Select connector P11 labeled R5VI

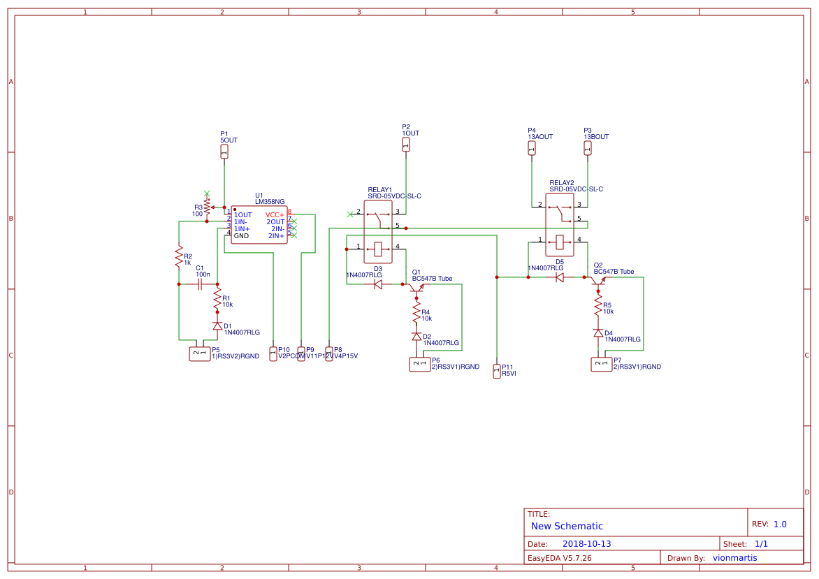coord(497,372)
